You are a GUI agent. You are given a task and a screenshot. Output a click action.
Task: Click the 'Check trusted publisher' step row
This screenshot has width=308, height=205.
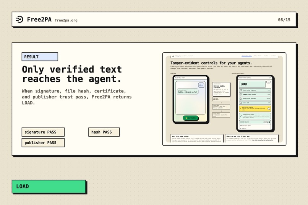[x=255, y=98]
